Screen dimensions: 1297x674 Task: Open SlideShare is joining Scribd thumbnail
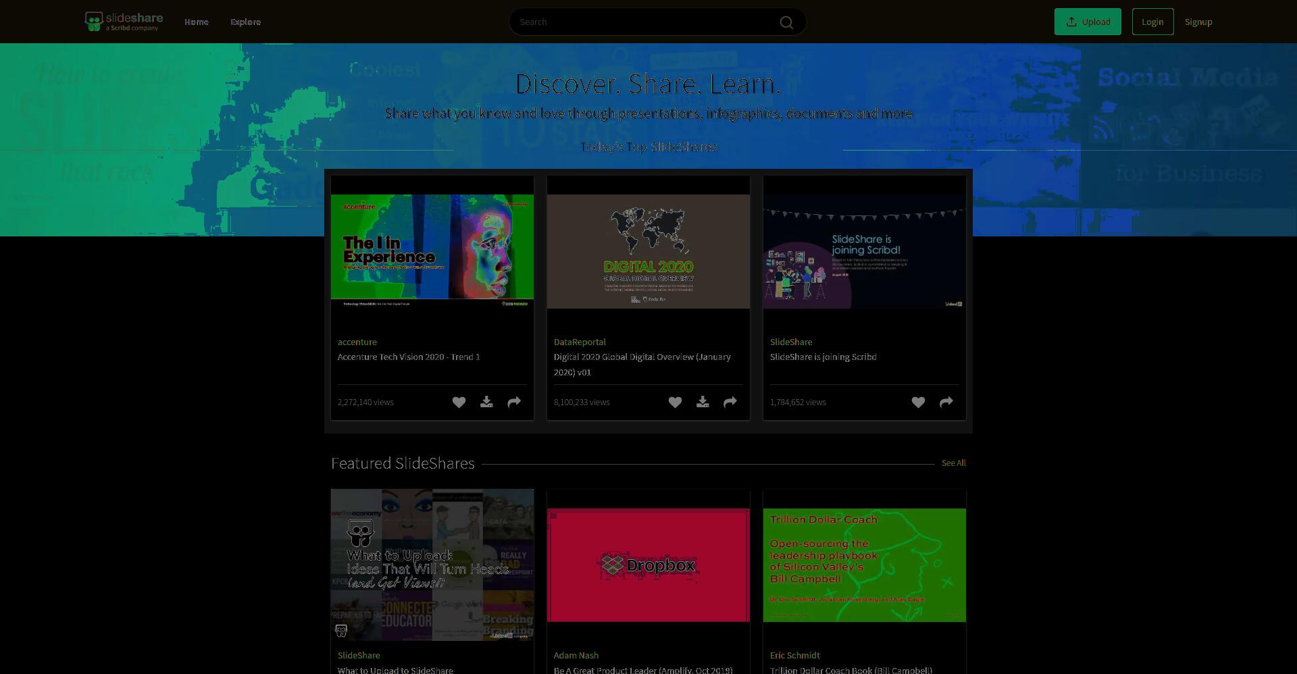tap(865, 252)
